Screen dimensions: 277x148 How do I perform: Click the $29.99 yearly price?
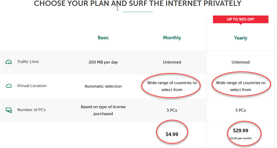pyautogui.click(x=240, y=131)
